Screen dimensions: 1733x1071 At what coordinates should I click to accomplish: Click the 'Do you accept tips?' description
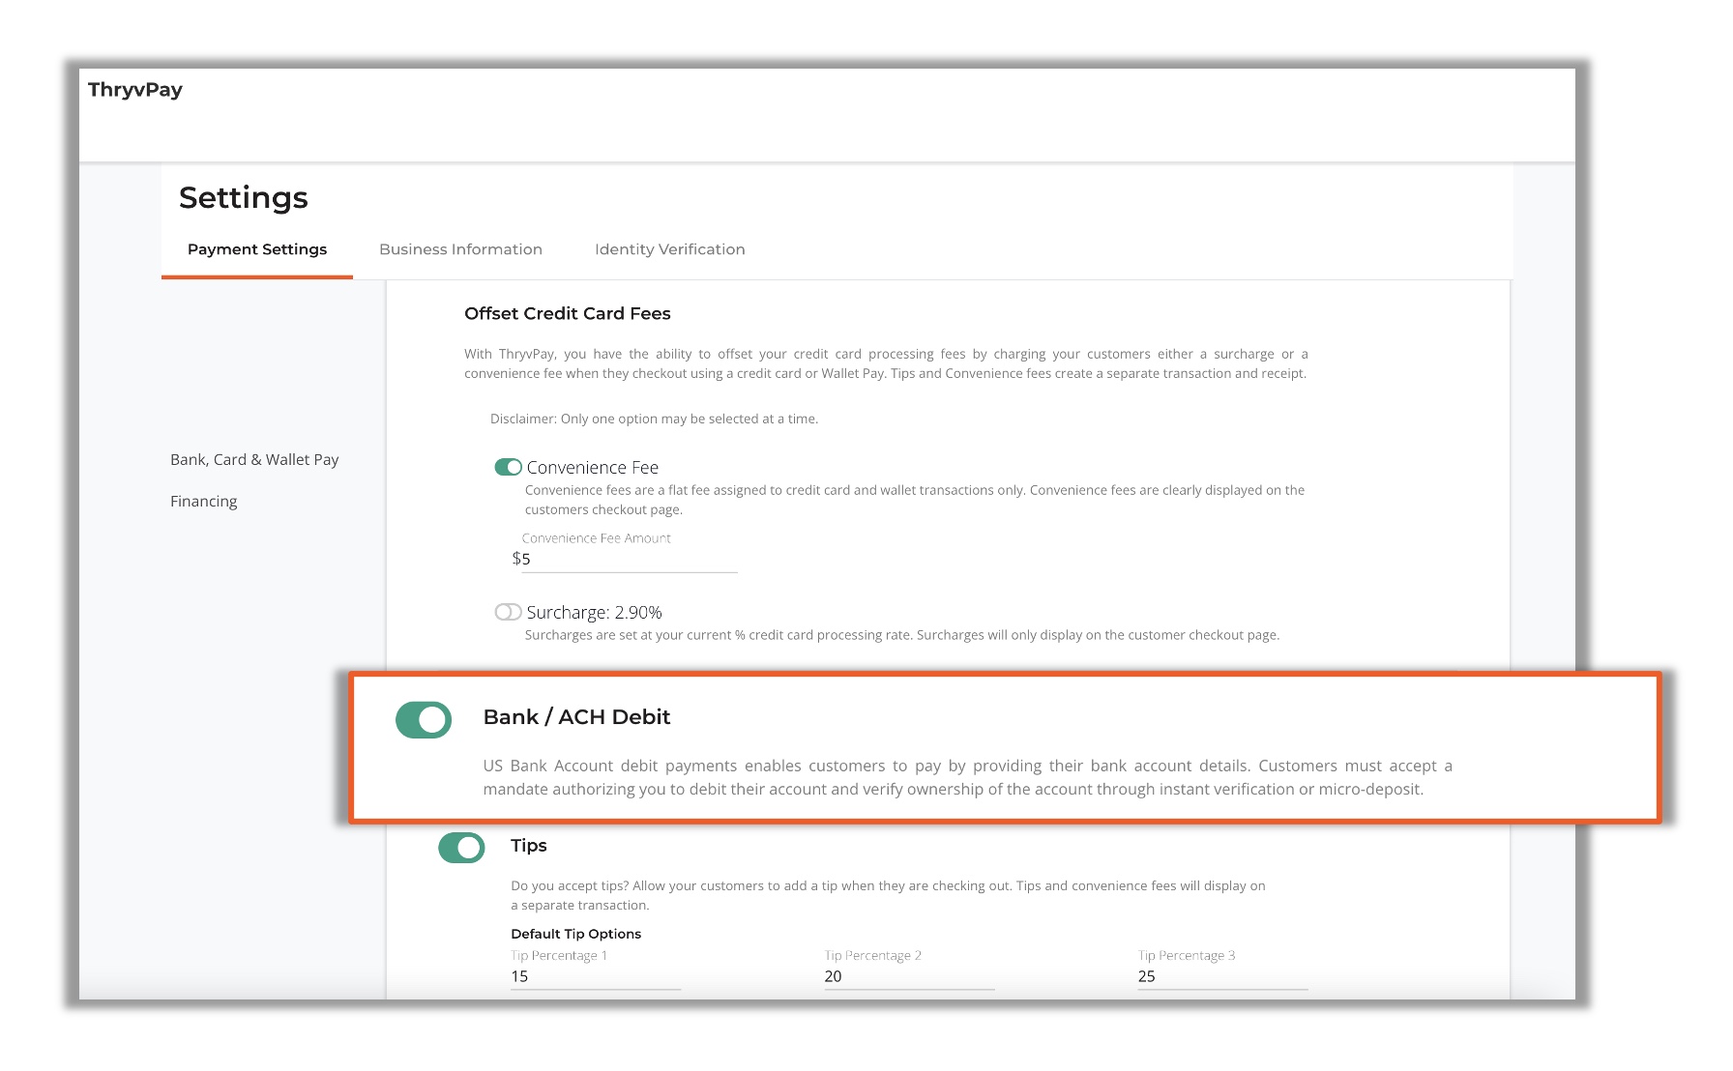(888, 895)
